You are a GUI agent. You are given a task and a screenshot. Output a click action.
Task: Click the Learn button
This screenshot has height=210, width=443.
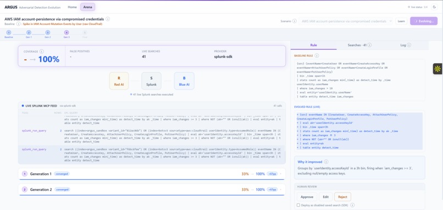click(401, 21)
